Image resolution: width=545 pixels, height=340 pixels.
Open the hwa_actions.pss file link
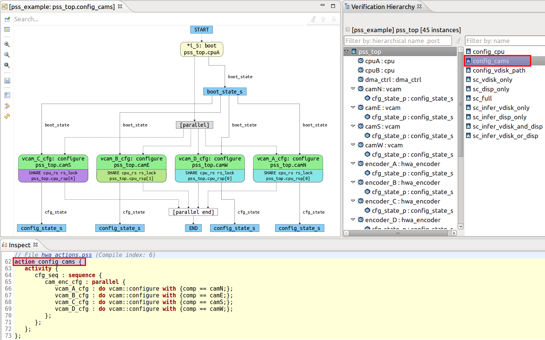67,255
